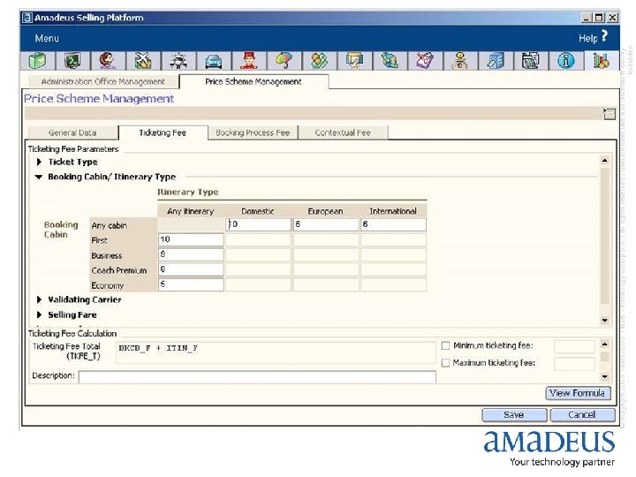The image size is (636, 477).
Task: Open the flight airplane booking icon
Action: point(143,61)
